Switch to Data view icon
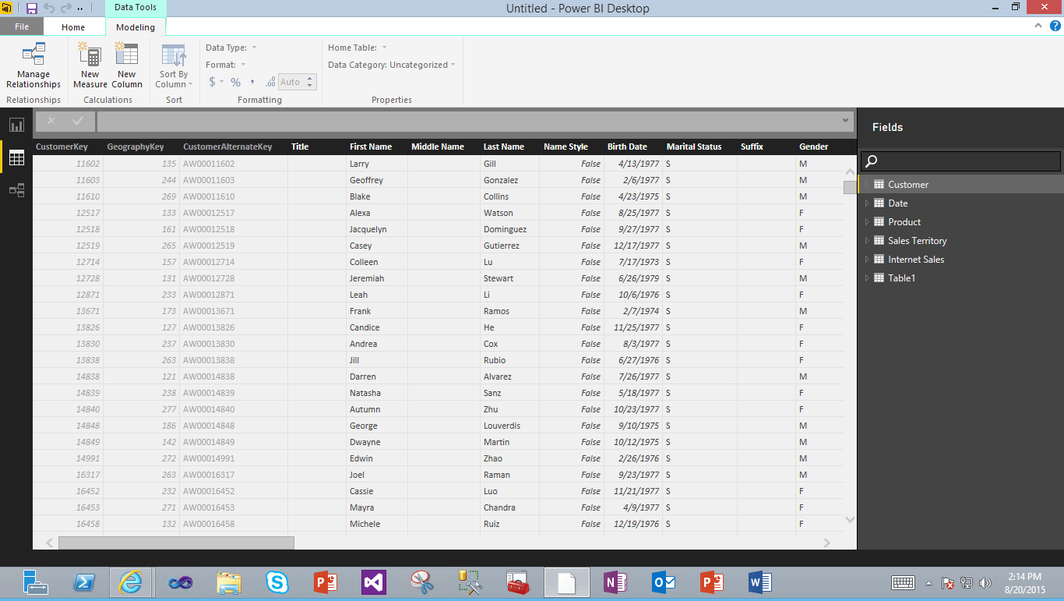Screen dimensions: 1064x601 click(16, 157)
